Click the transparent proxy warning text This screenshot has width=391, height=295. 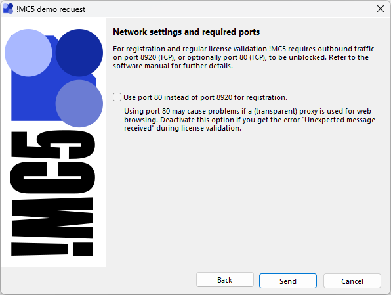pos(249,120)
